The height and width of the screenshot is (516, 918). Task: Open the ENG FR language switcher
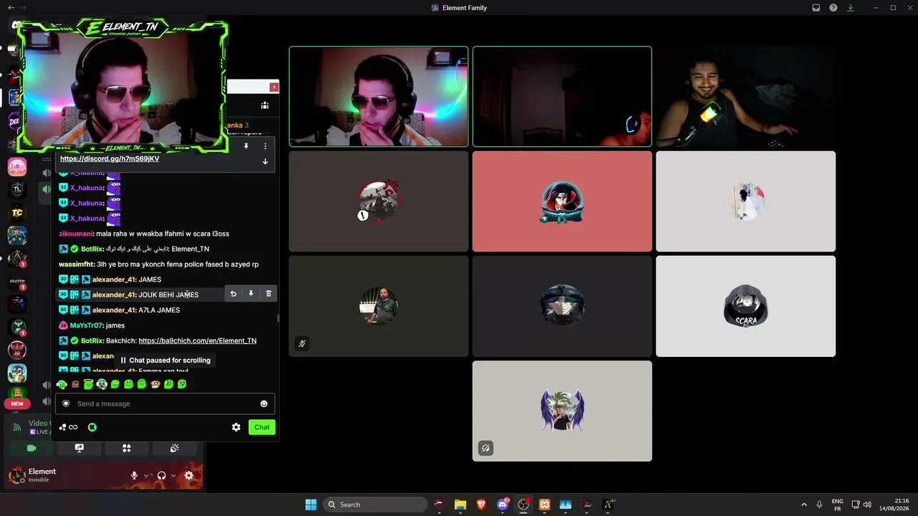coord(838,505)
